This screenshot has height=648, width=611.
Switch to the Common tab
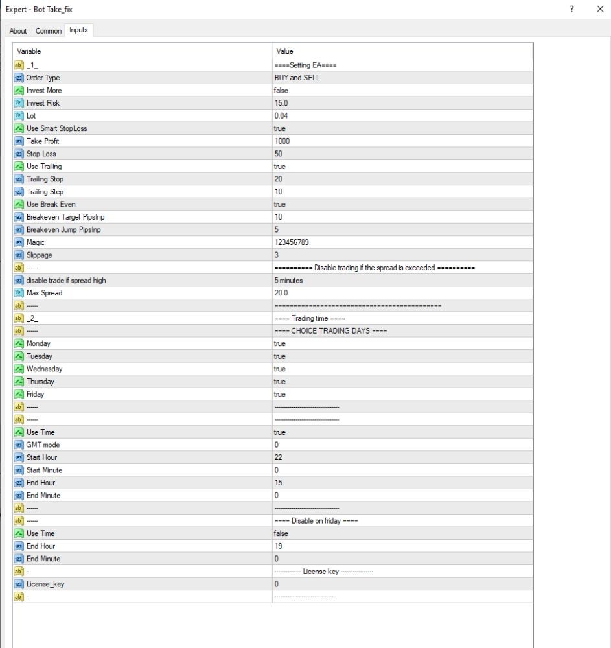[49, 31]
